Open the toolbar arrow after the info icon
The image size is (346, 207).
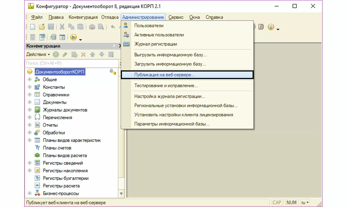[278, 29]
